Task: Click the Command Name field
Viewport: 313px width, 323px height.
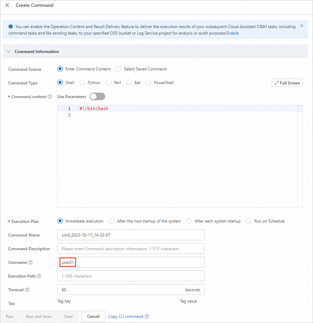Action: pyautogui.click(x=131, y=235)
